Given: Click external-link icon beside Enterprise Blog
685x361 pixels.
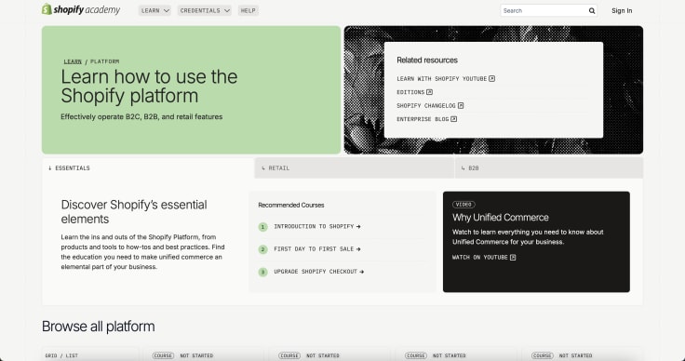Looking at the screenshot, I should [x=454, y=119].
